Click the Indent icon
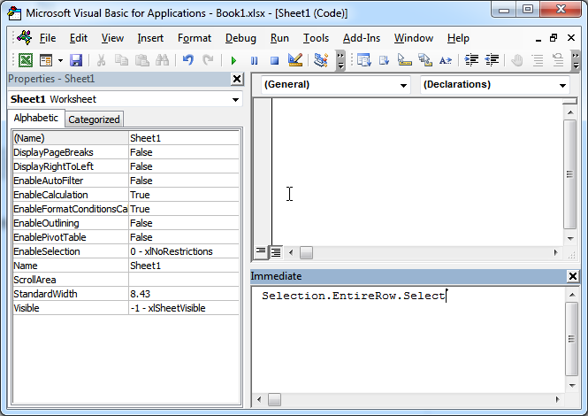This screenshot has width=588, height=416. (x=471, y=60)
